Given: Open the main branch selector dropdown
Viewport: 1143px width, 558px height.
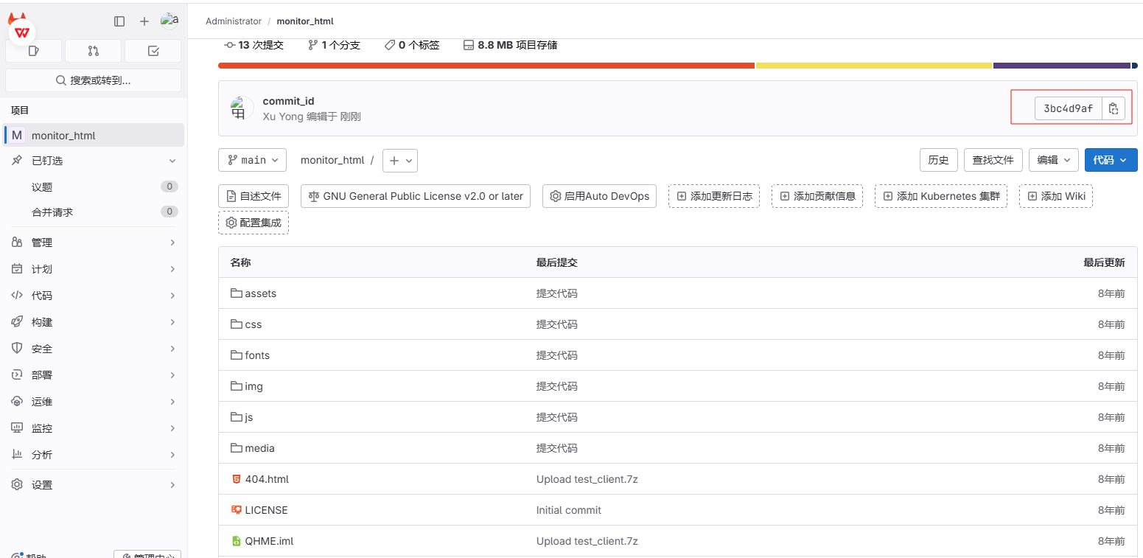Looking at the screenshot, I should [x=252, y=160].
